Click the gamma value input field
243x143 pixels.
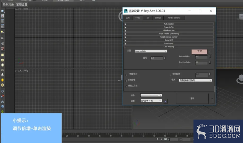tap(157, 58)
